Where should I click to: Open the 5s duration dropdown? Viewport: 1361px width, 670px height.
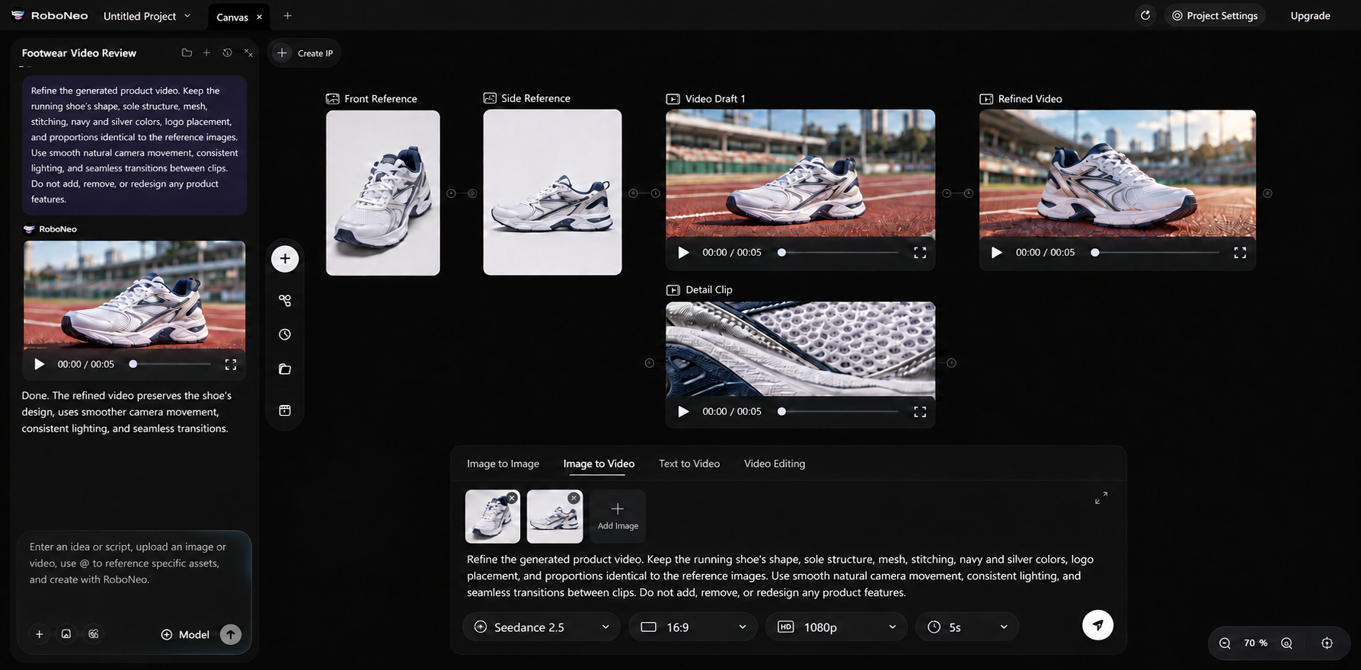967,627
